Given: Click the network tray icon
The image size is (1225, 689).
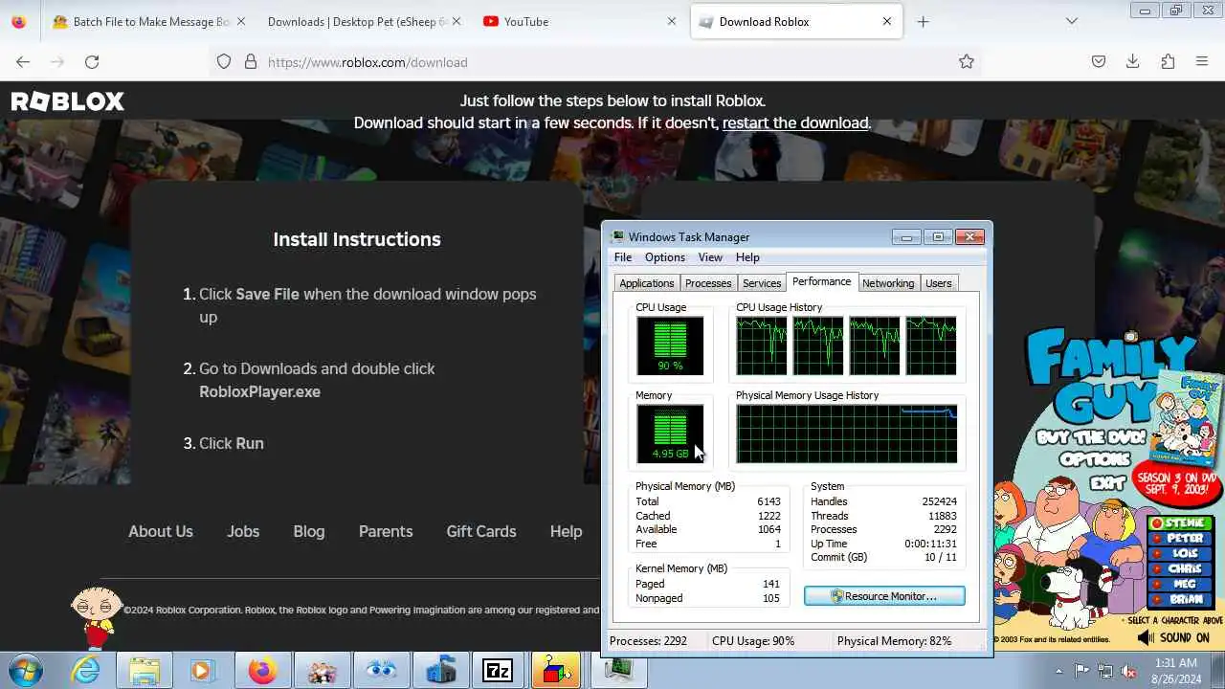Looking at the screenshot, I should pyautogui.click(x=1105, y=671).
